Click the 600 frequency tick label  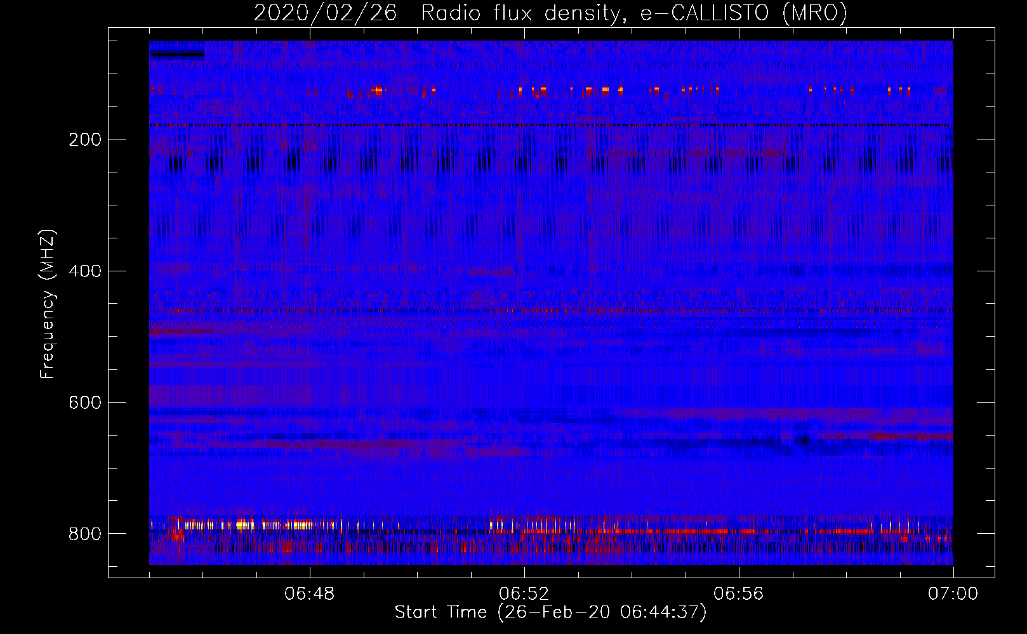[85, 403]
